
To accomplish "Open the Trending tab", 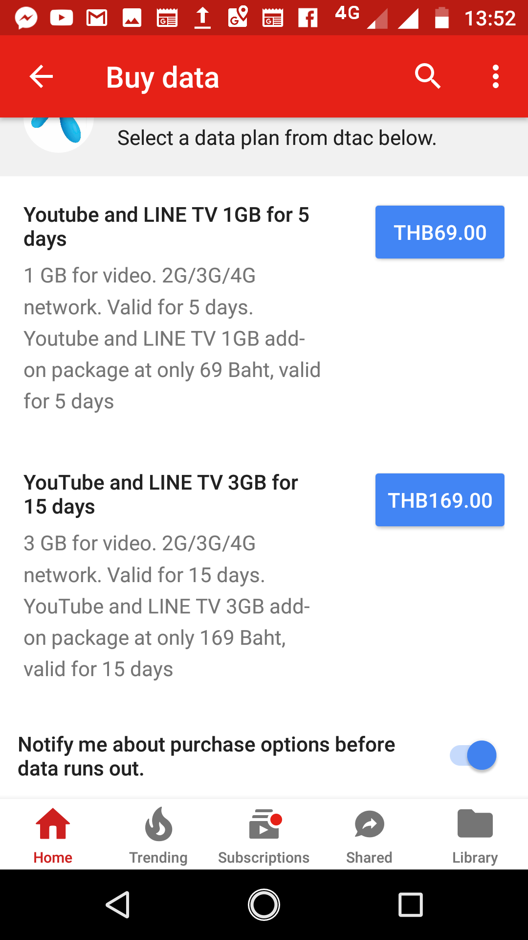I will [158, 835].
